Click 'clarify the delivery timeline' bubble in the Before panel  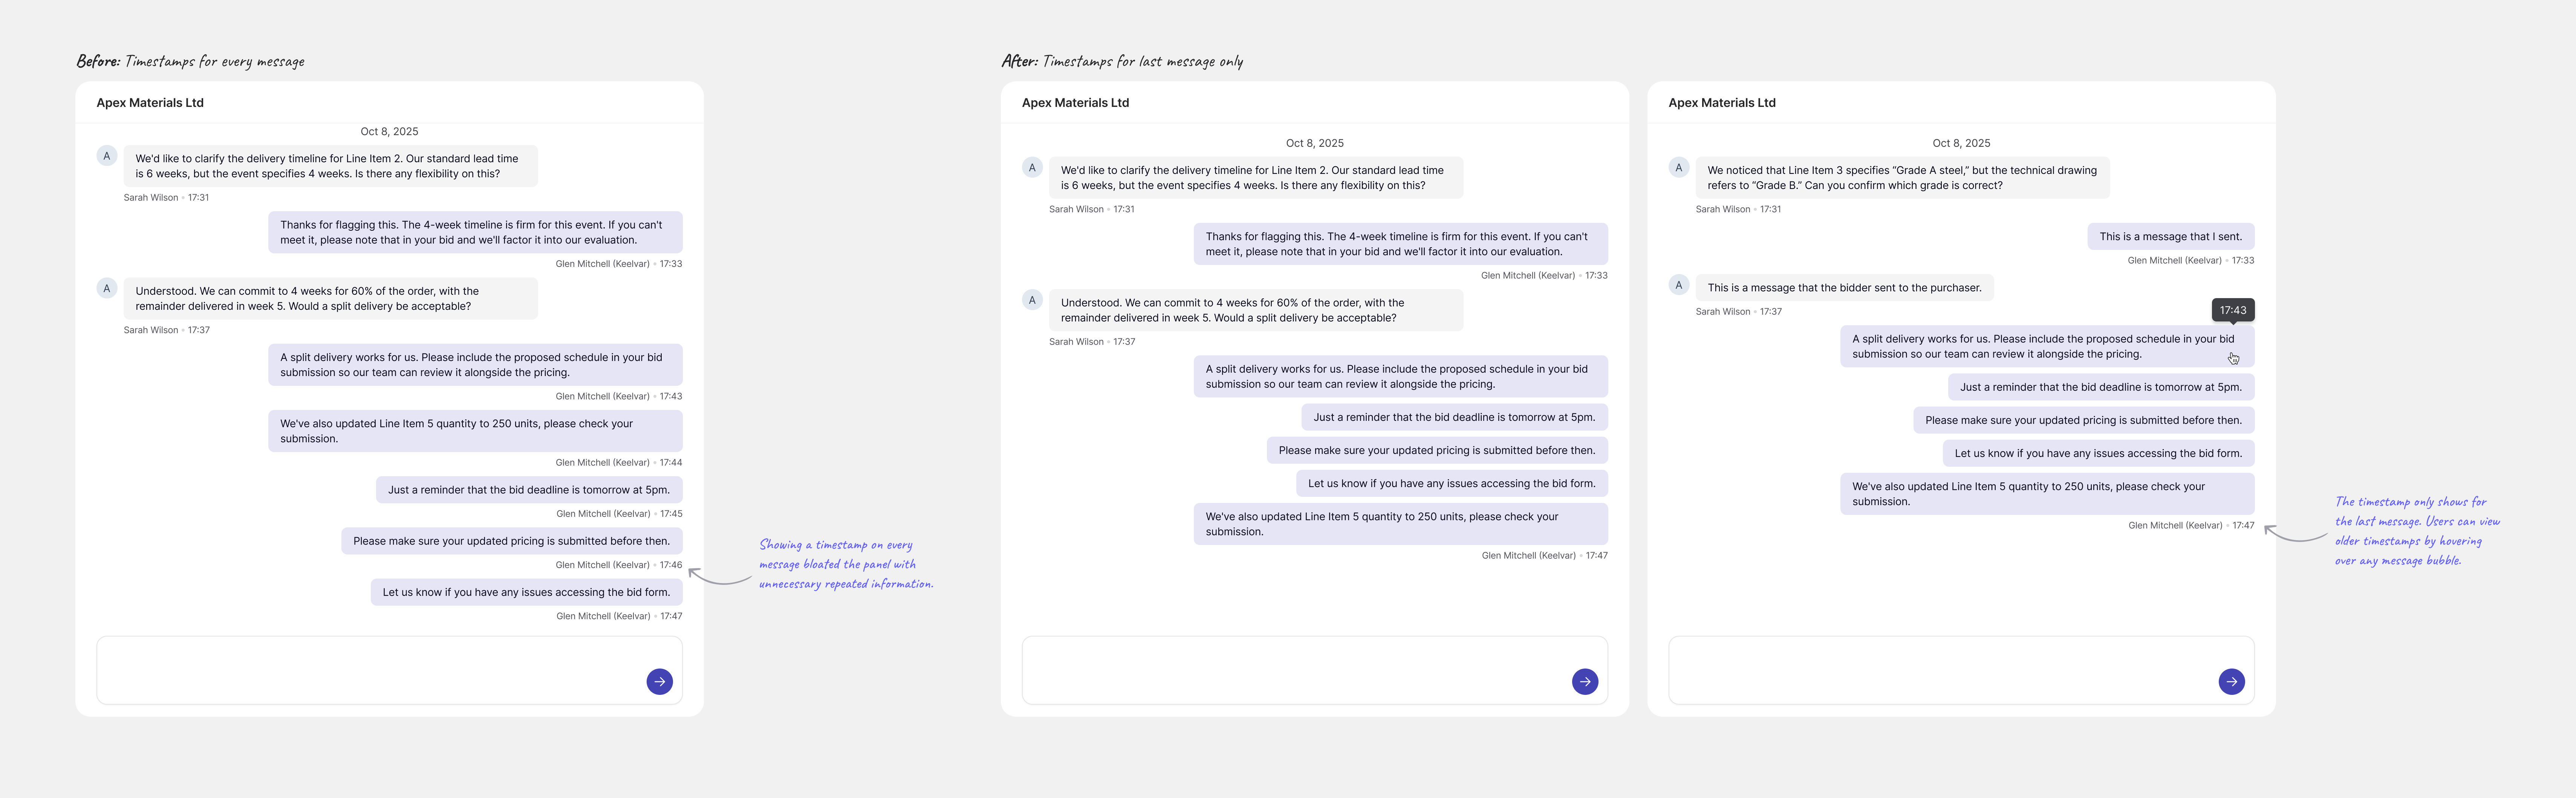tap(330, 166)
